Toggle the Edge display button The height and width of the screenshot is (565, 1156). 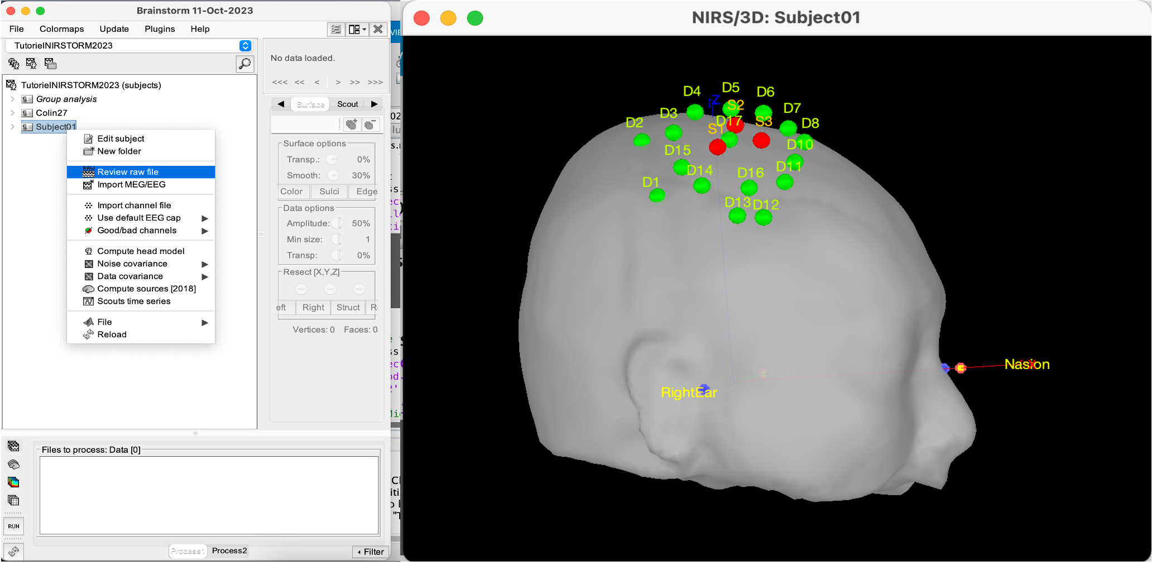(366, 191)
